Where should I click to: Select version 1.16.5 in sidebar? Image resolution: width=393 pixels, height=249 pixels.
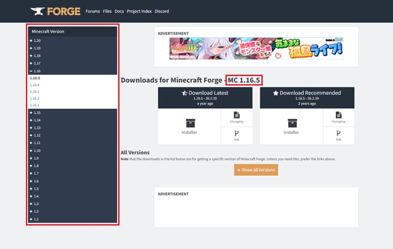click(x=35, y=78)
